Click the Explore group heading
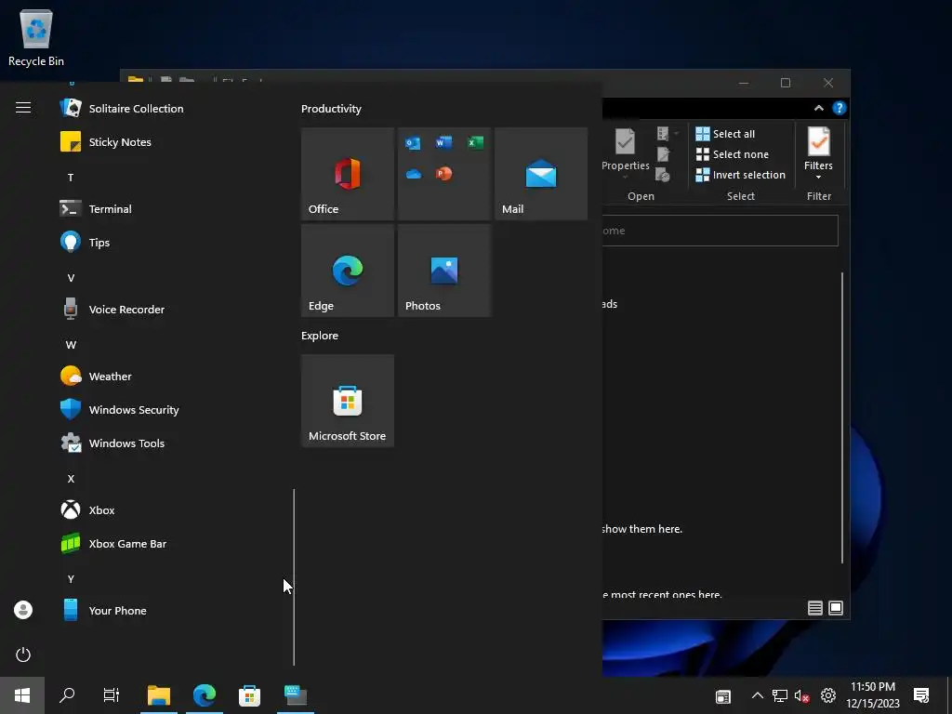The width and height of the screenshot is (952, 714). (320, 336)
